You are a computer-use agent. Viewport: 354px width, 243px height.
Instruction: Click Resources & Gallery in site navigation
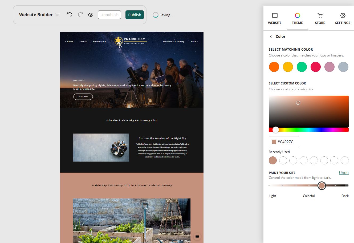173,42
